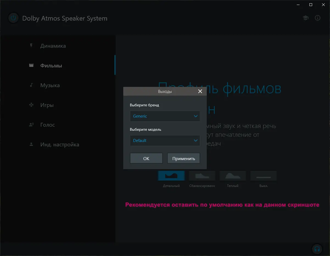
Task: Switch to the Голос profile
Action: (x=58, y=125)
